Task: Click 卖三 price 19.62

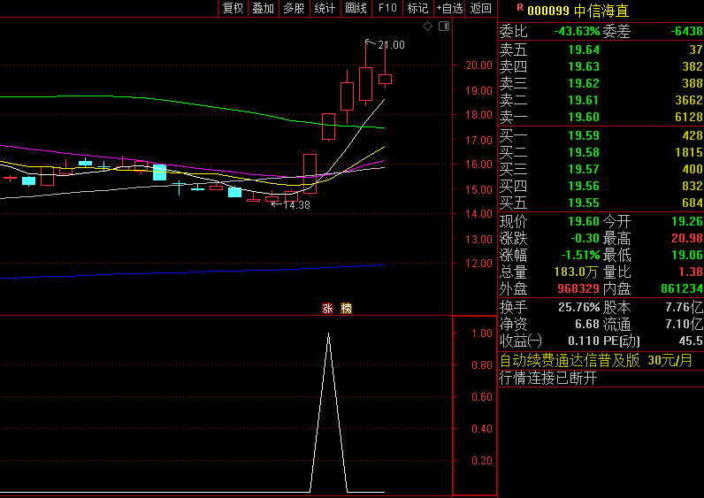Action: click(x=584, y=83)
